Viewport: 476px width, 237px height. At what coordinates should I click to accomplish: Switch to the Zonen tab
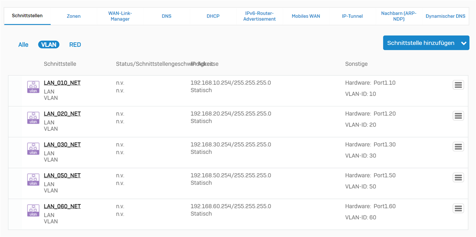click(74, 16)
